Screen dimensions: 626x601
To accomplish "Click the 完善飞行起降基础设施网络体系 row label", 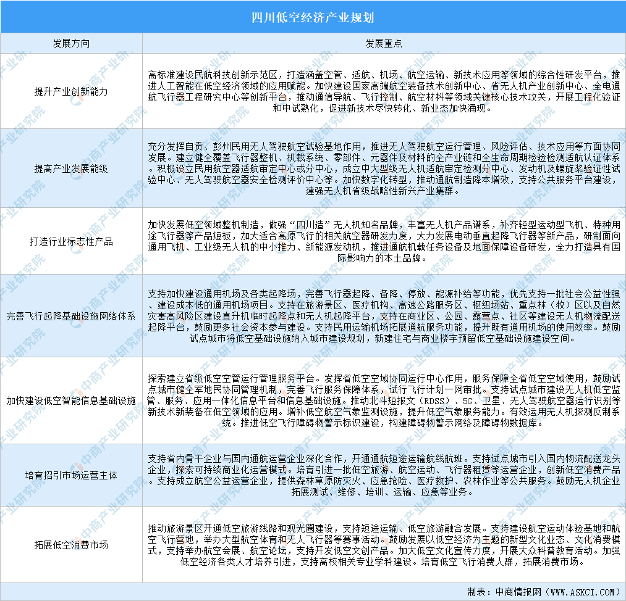I will (x=71, y=316).
